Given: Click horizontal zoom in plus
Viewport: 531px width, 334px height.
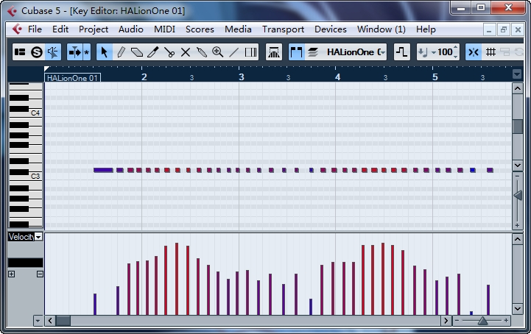Looking at the screenshot, I should pos(506,321).
